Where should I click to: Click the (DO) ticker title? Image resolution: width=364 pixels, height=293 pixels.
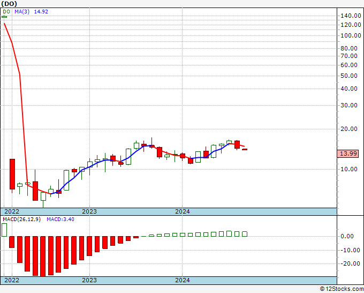pyautogui.click(x=9, y=4)
